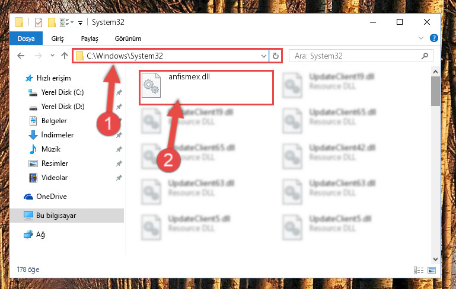Unpin Müzik via its pin icon
456x289 pixels.
pyautogui.click(x=119, y=149)
